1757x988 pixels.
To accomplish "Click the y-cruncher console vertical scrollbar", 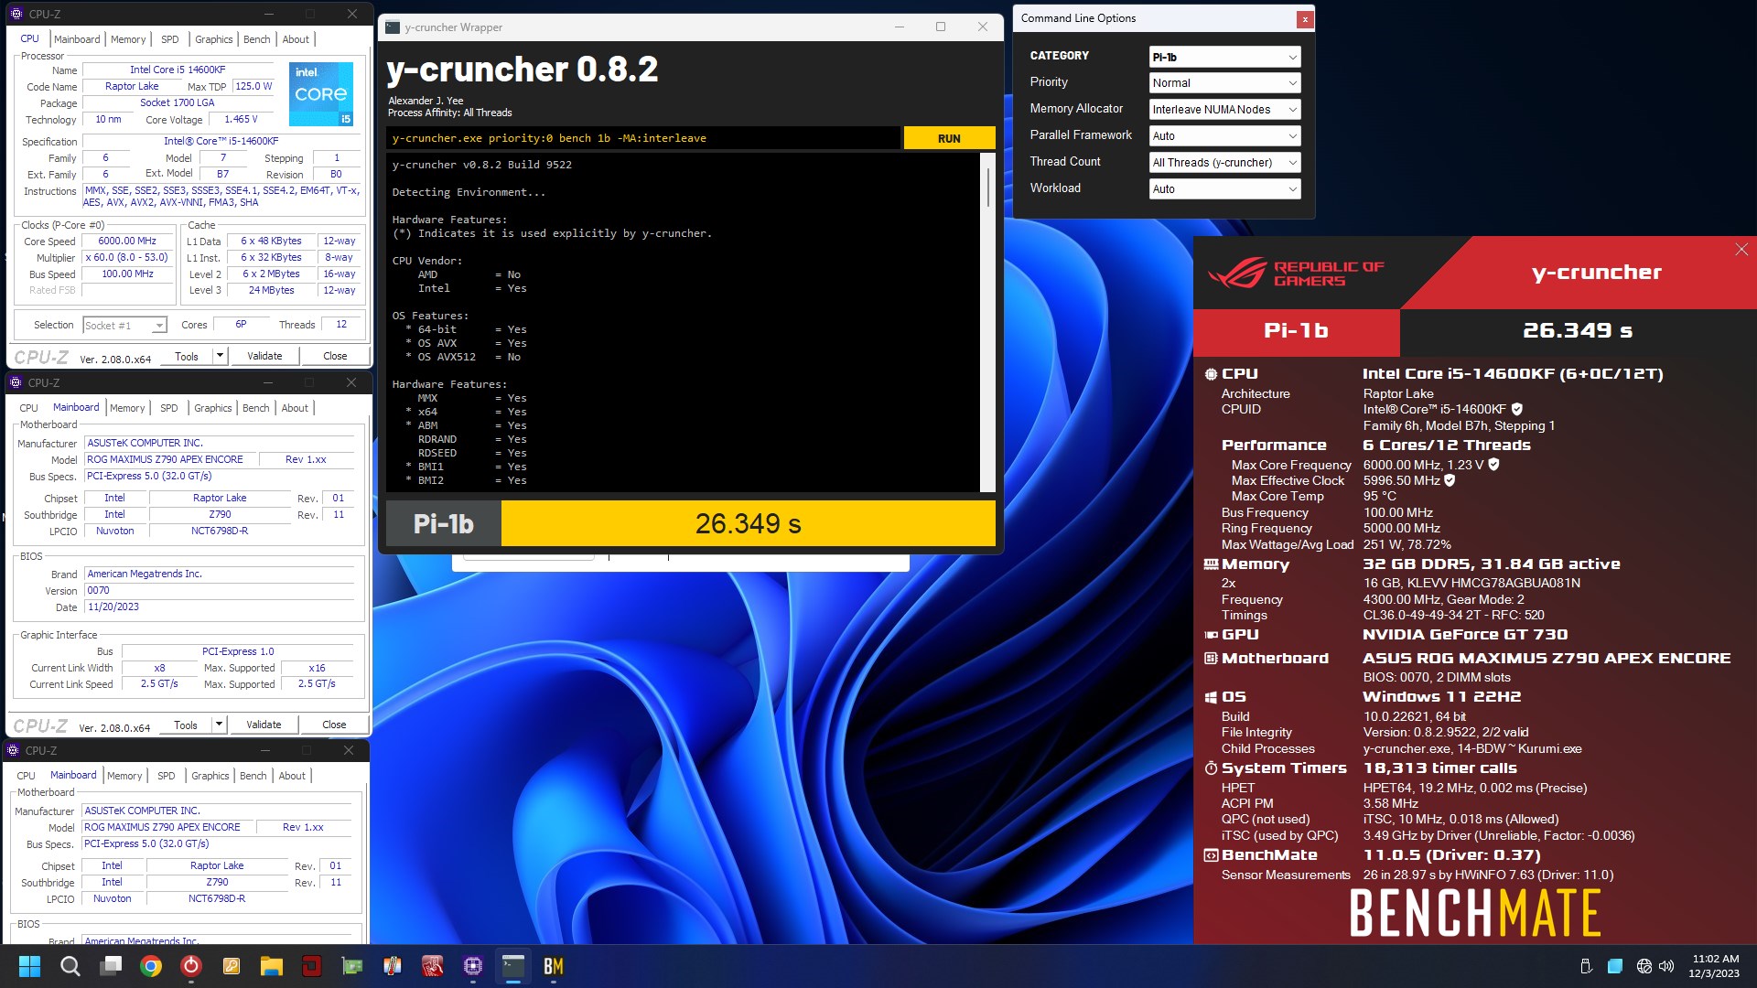I will click(x=987, y=322).
